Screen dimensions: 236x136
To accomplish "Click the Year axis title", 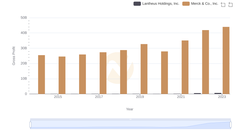I will click(130, 109).
